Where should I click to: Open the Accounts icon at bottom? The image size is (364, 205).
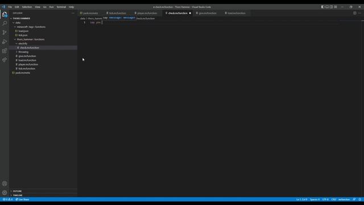click(x=5, y=183)
